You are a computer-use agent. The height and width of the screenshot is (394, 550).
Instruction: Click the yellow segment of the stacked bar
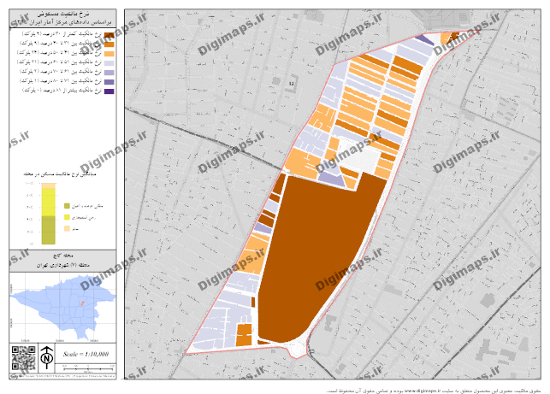pyautogui.click(x=49, y=202)
